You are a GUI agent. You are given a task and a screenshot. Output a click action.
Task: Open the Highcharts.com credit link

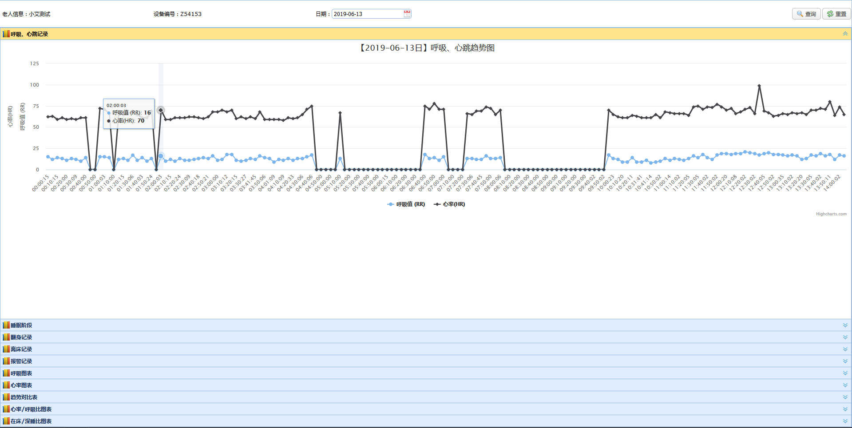point(831,214)
